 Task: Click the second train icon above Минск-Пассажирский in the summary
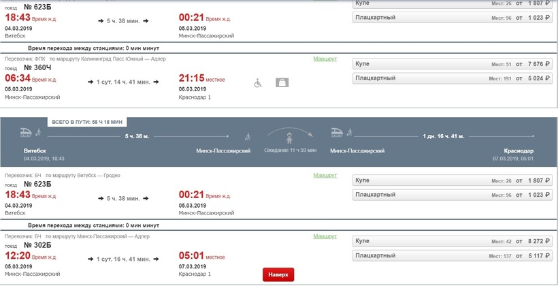(337, 132)
